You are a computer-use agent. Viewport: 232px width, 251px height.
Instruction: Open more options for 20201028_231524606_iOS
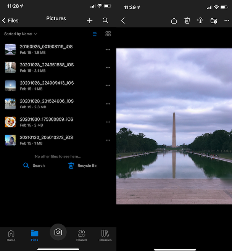pos(108,104)
